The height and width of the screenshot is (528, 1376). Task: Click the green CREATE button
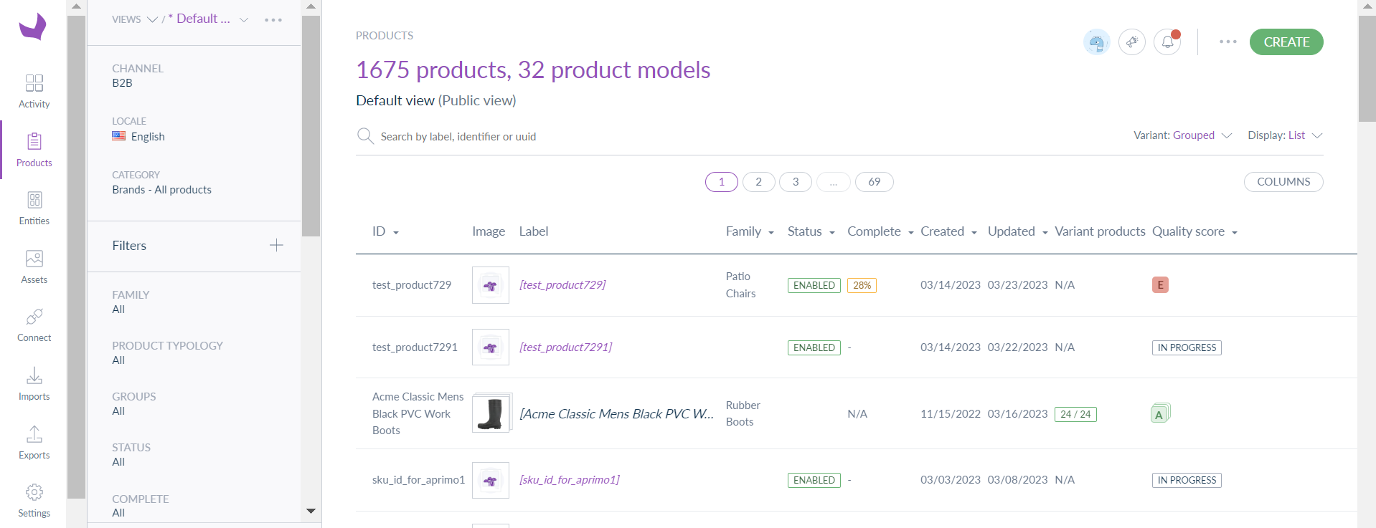click(1286, 42)
